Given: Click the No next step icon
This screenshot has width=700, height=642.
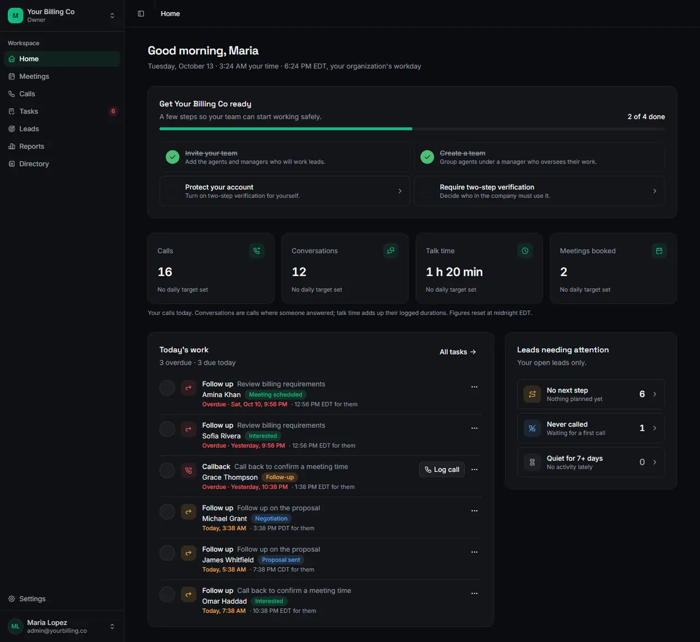Looking at the screenshot, I should [x=532, y=394].
